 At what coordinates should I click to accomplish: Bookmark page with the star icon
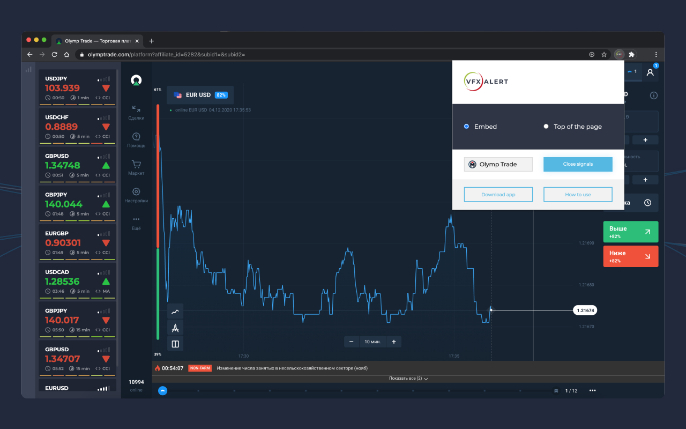[604, 54]
